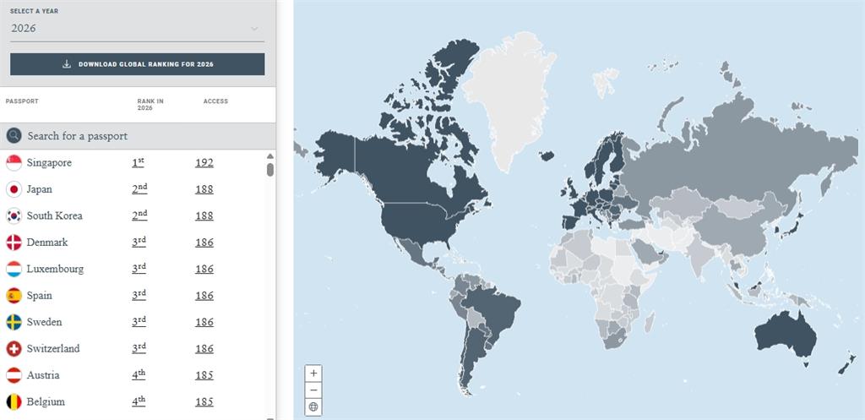Open the year selection dropdown showing 2026
Image resolution: width=865 pixels, height=420 pixels.
(137, 29)
